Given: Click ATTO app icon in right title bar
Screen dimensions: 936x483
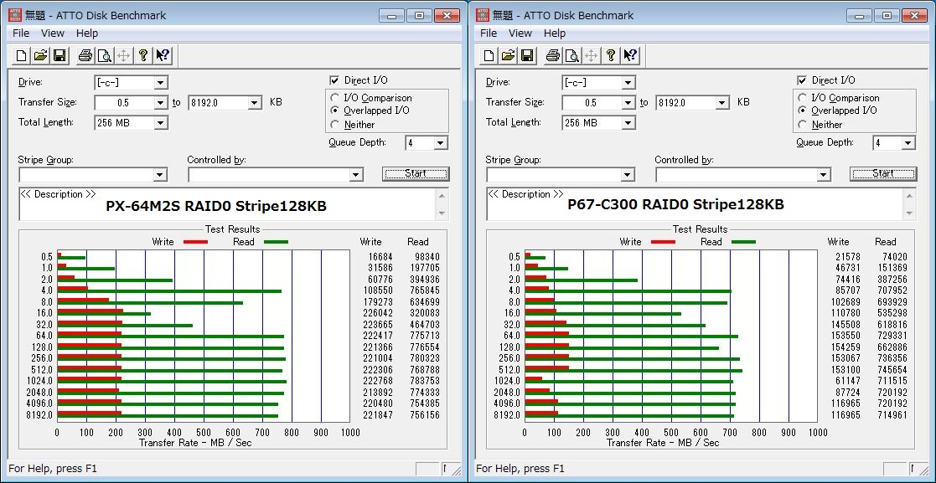Looking at the screenshot, I should pos(483,15).
